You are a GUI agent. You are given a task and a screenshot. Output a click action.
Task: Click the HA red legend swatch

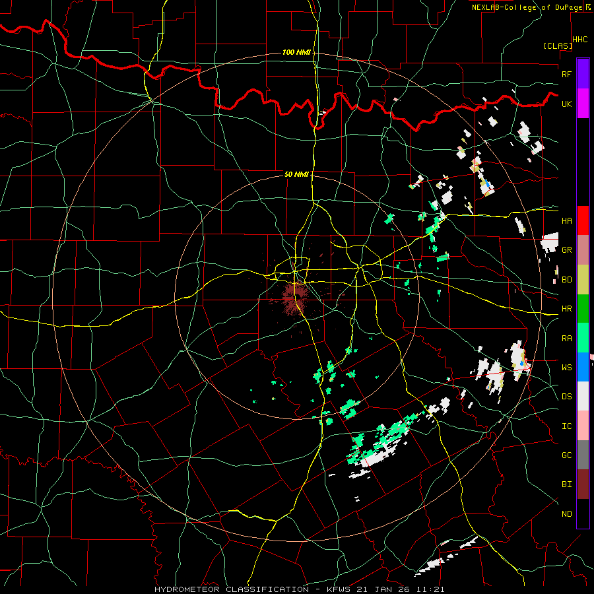583,220
